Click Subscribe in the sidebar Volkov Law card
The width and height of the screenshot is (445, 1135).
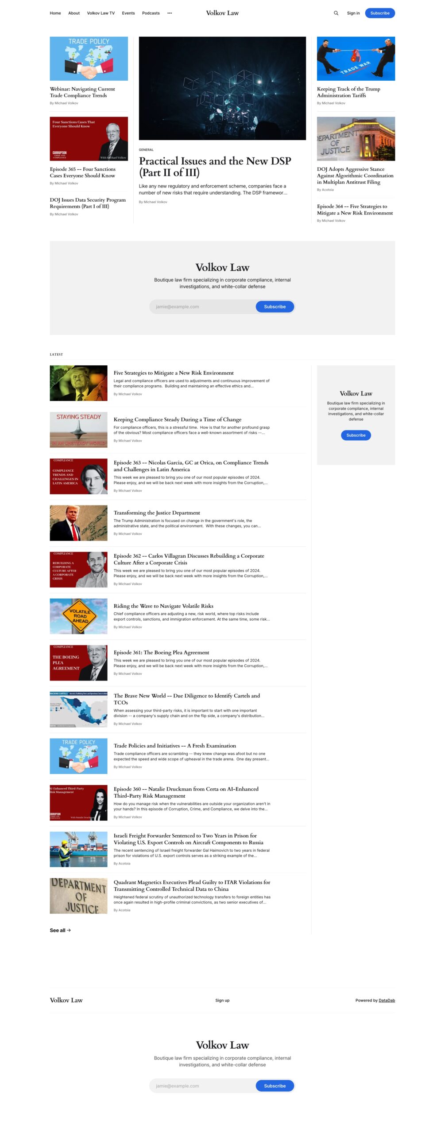(x=356, y=435)
